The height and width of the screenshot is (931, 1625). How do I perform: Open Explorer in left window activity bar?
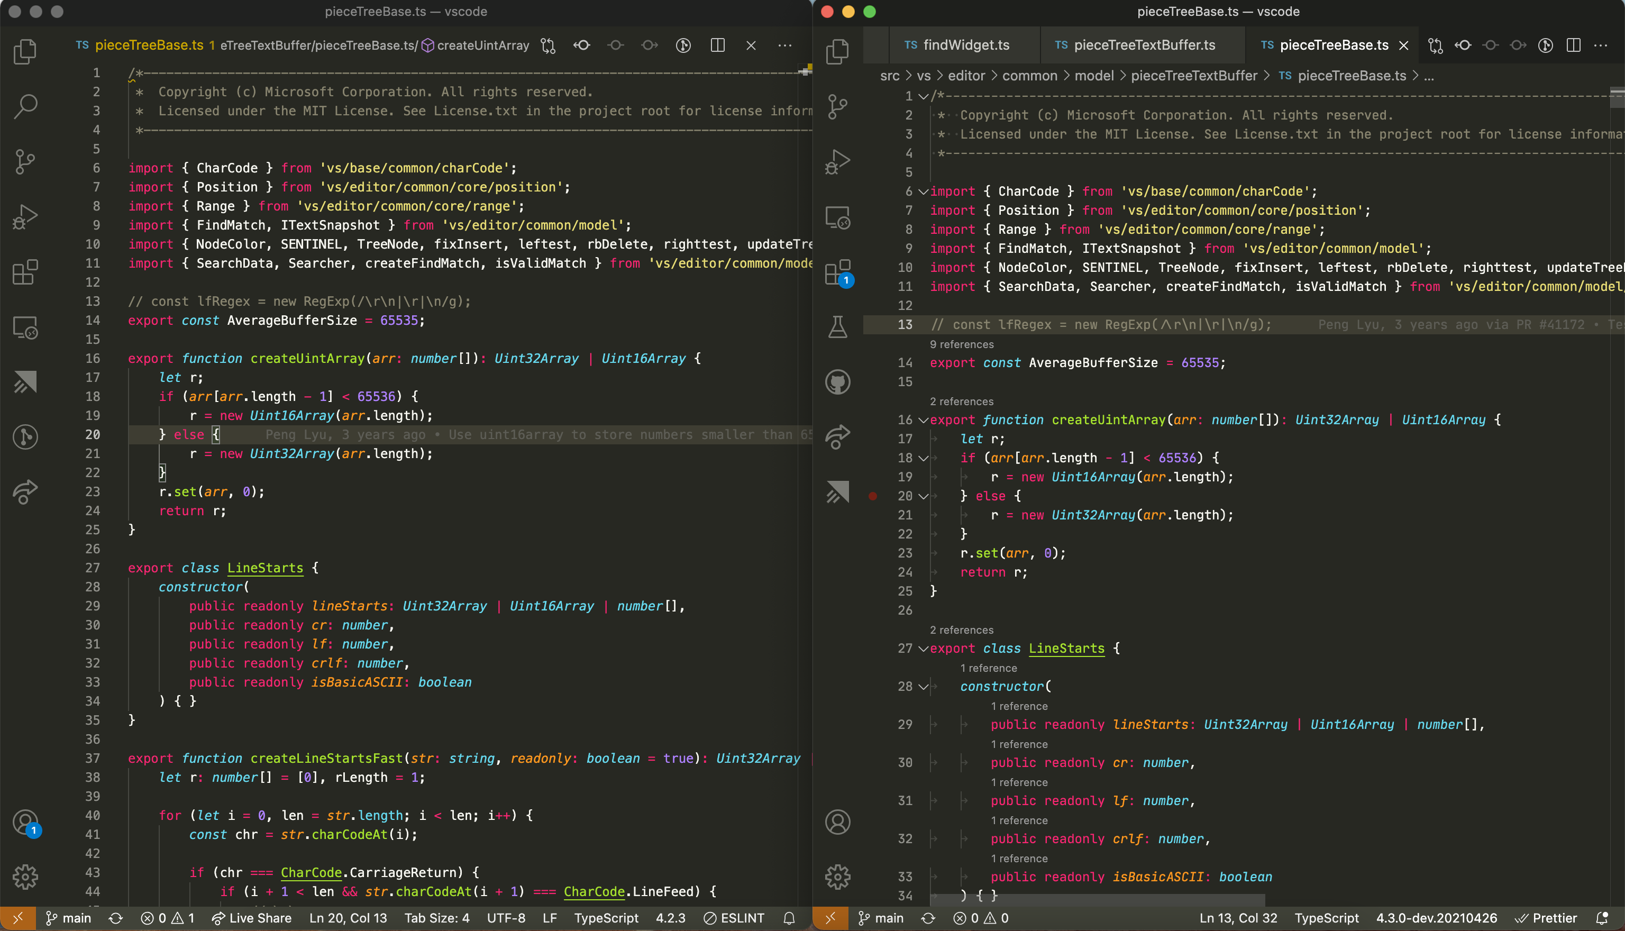coord(25,51)
